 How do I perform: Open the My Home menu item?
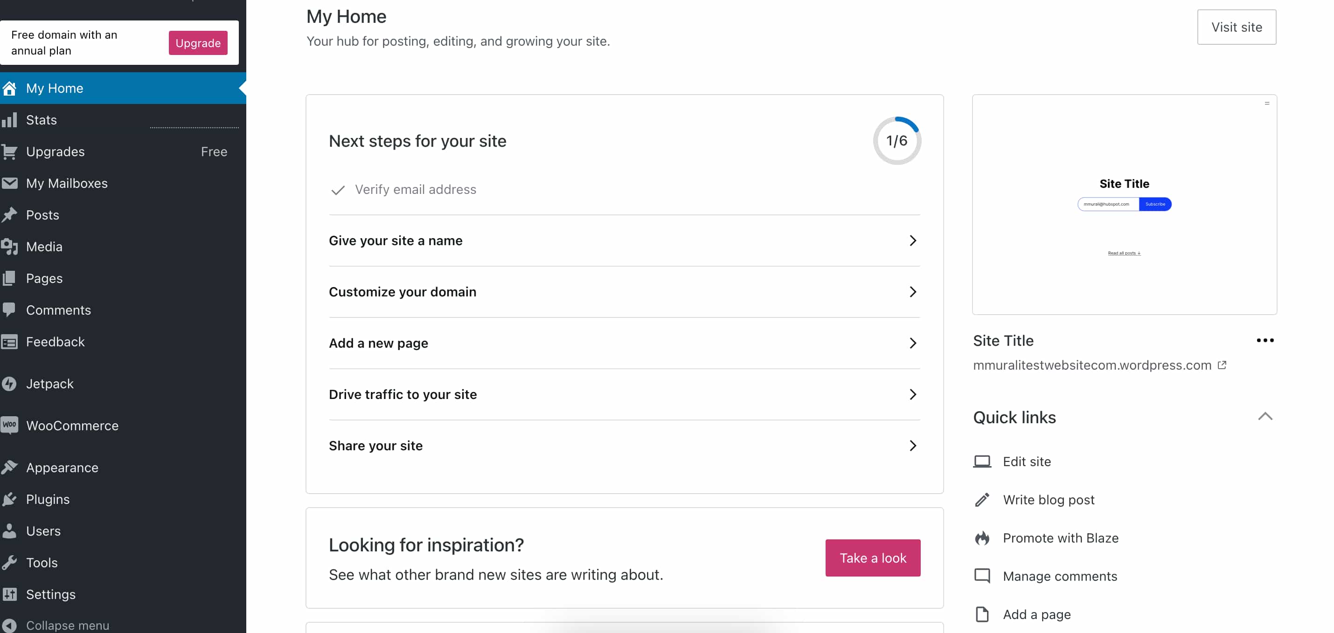pyautogui.click(x=55, y=88)
